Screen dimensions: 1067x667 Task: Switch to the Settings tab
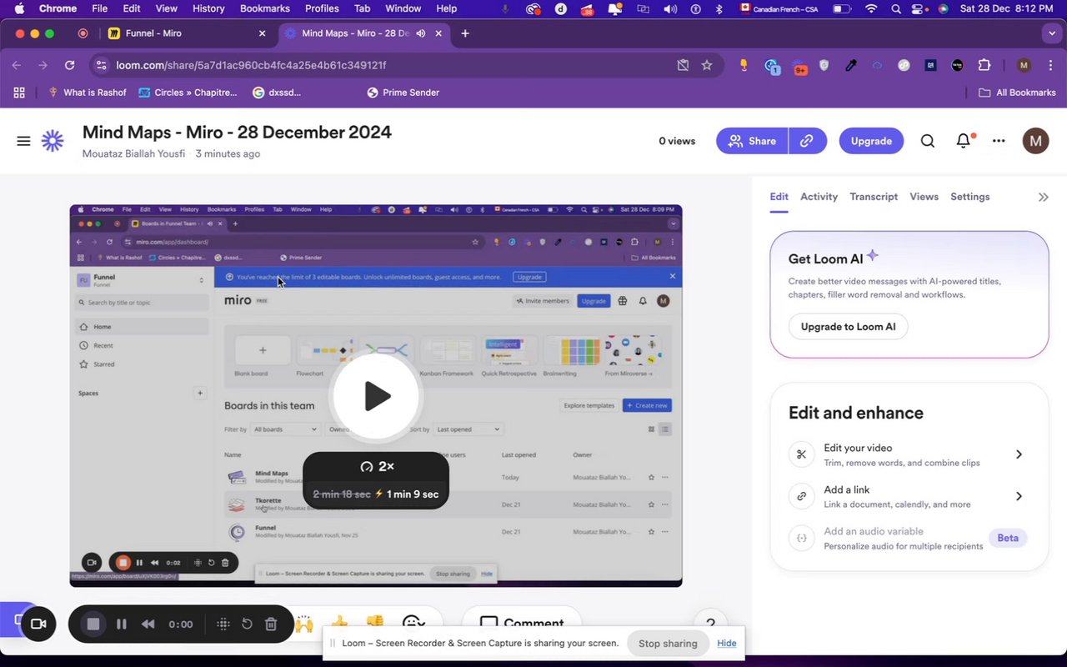click(x=969, y=197)
